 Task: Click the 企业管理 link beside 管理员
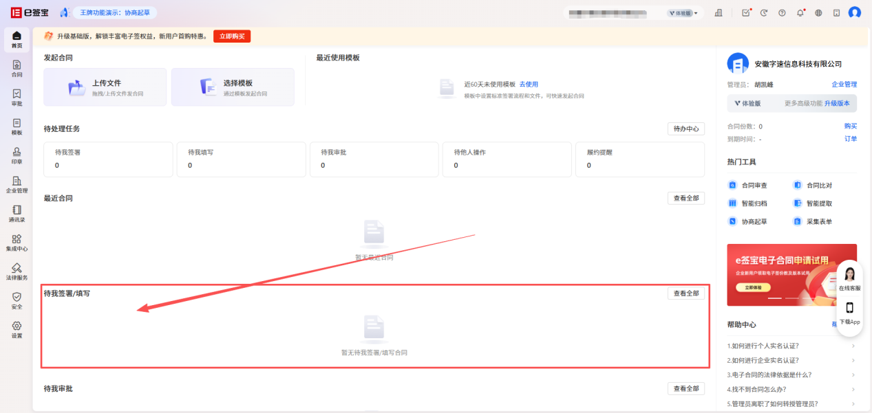pyautogui.click(x=844, y=85)
